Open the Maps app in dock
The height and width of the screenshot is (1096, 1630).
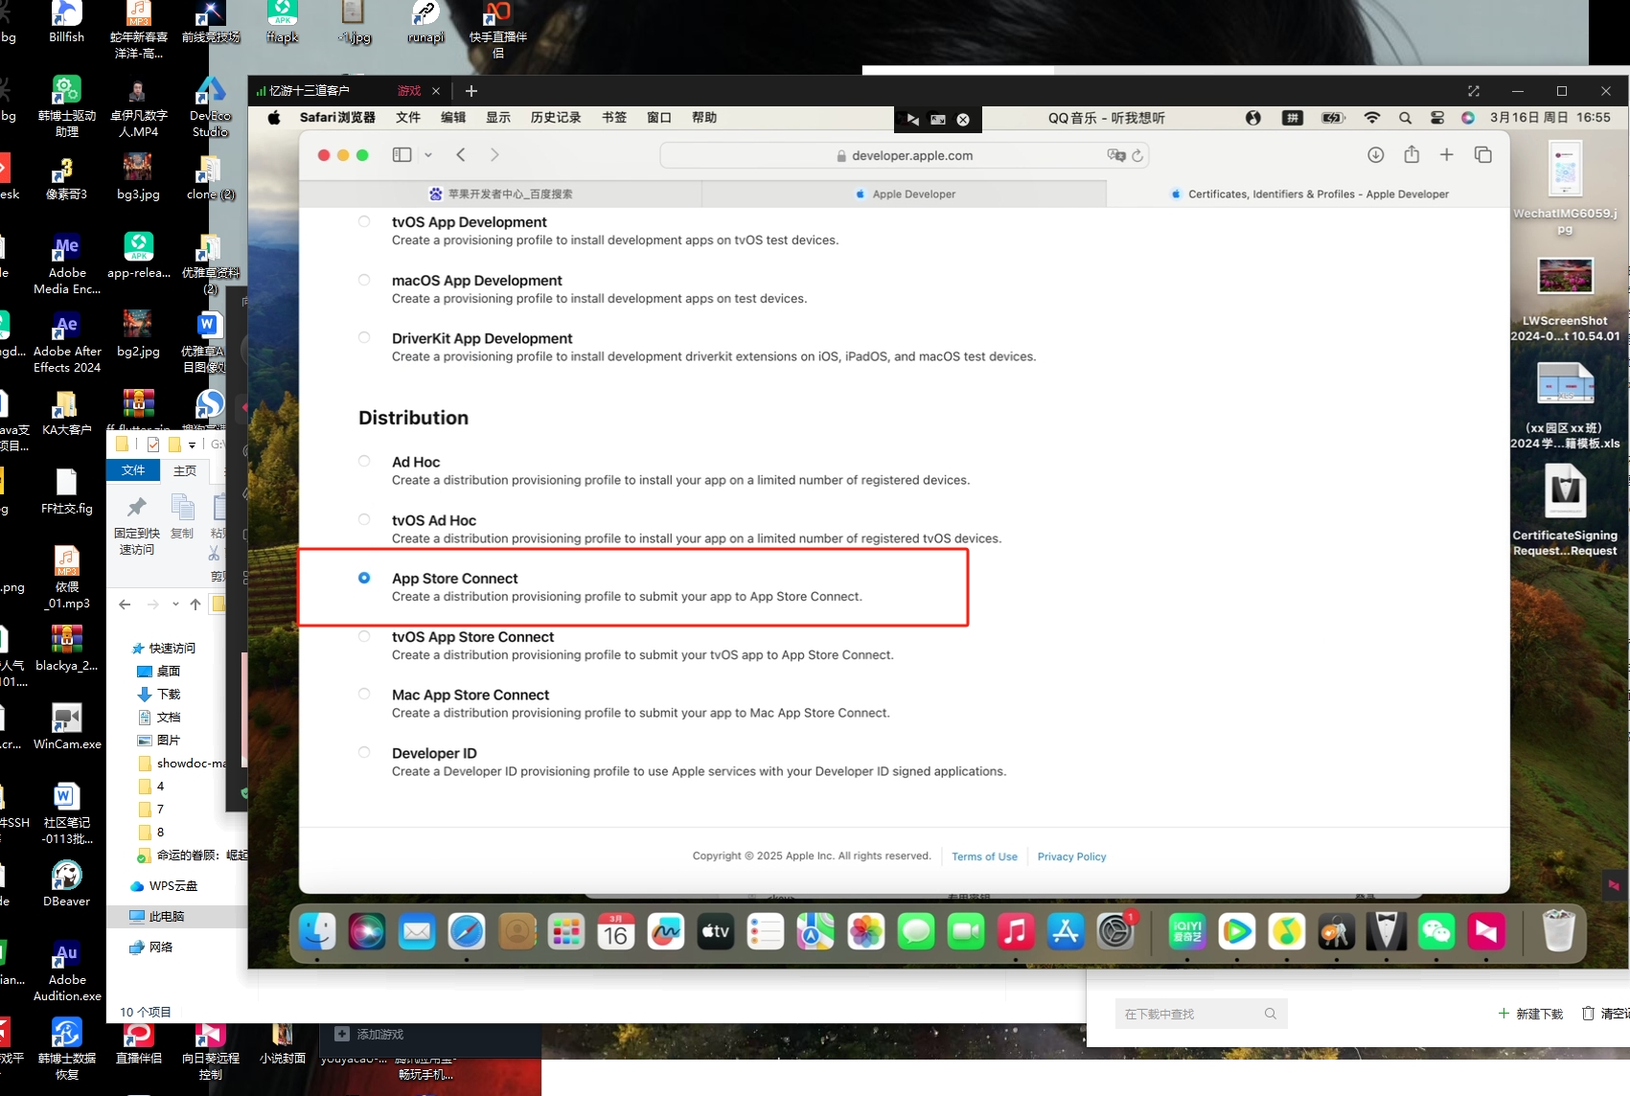[x=815, y=931]
